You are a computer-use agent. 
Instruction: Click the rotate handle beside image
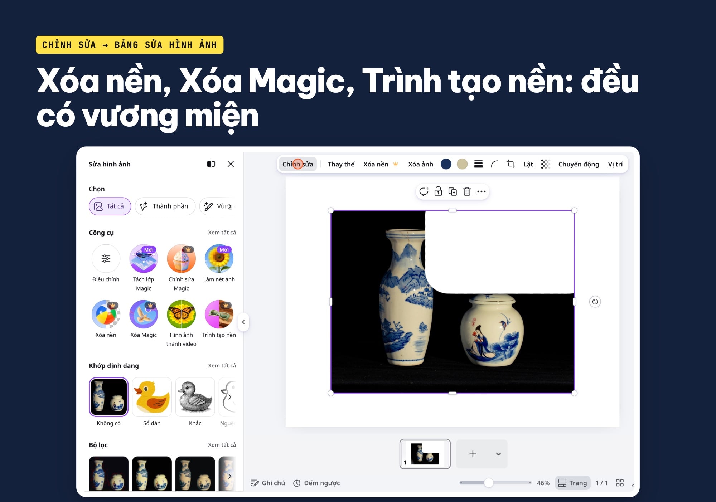coord(595,302)
